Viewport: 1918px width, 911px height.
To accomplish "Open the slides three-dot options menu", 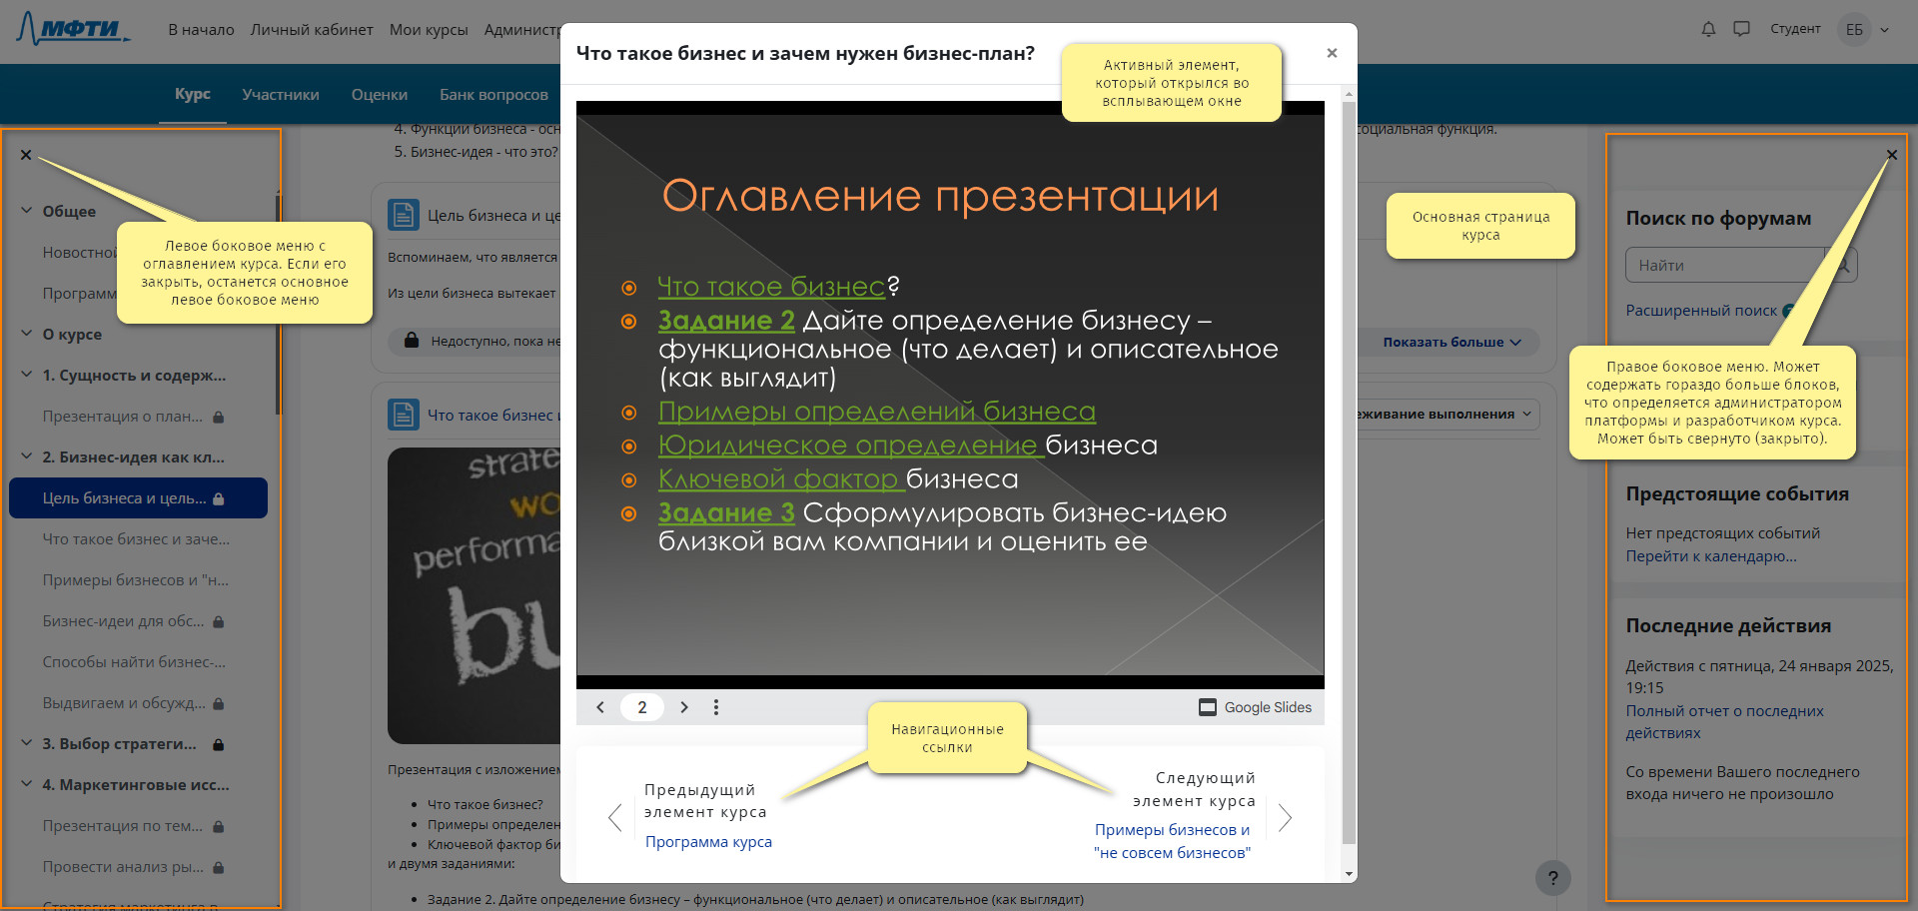I will (716, 707).
